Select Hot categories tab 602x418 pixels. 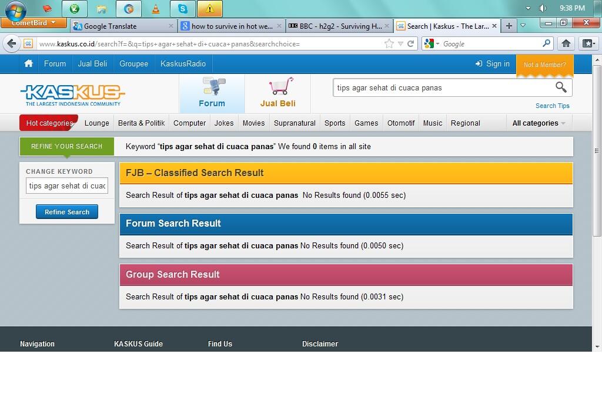click(x=49, y=123)
